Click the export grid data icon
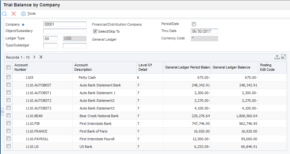Screen dimensions: 290x154 [277, 57]
